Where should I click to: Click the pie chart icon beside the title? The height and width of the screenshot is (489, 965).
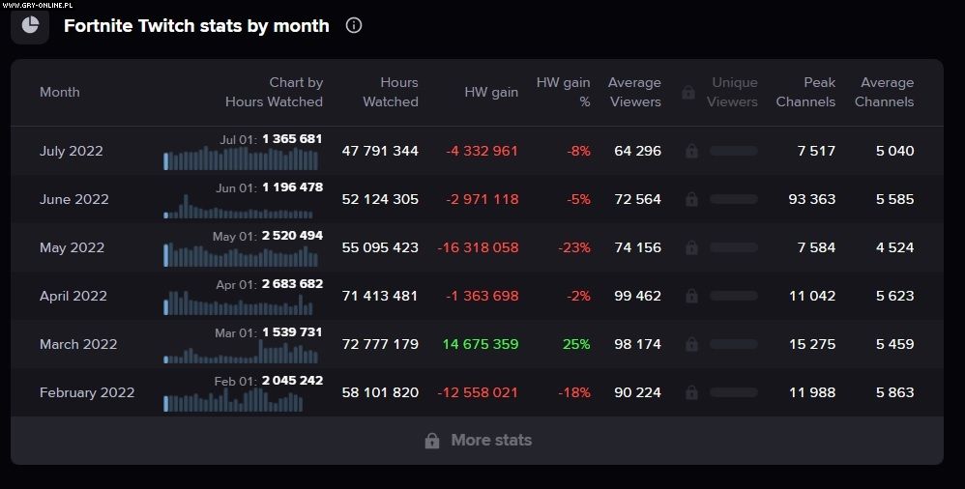click(x=30, y=25)
